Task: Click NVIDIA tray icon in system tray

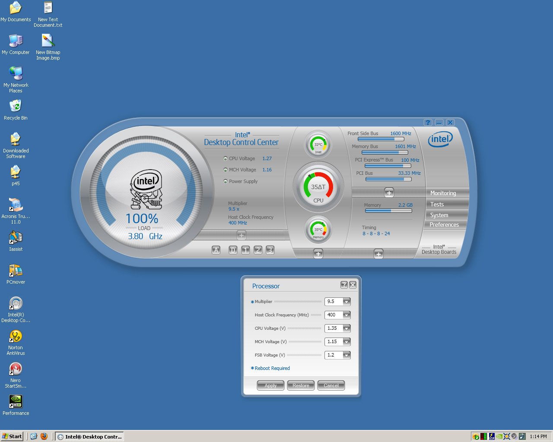Action: (x=499, y=436)
